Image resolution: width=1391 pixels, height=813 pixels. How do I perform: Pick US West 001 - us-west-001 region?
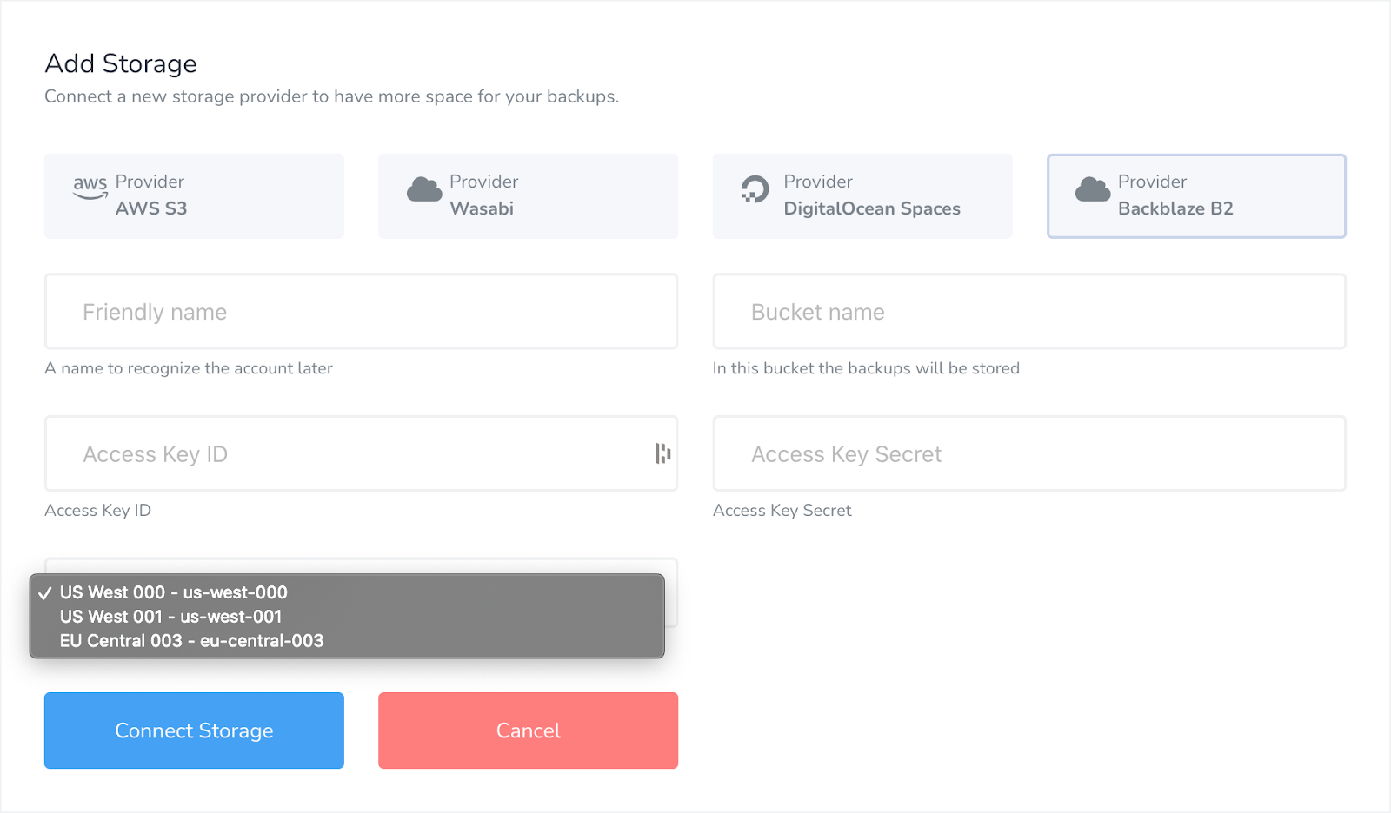coord(347,617)
